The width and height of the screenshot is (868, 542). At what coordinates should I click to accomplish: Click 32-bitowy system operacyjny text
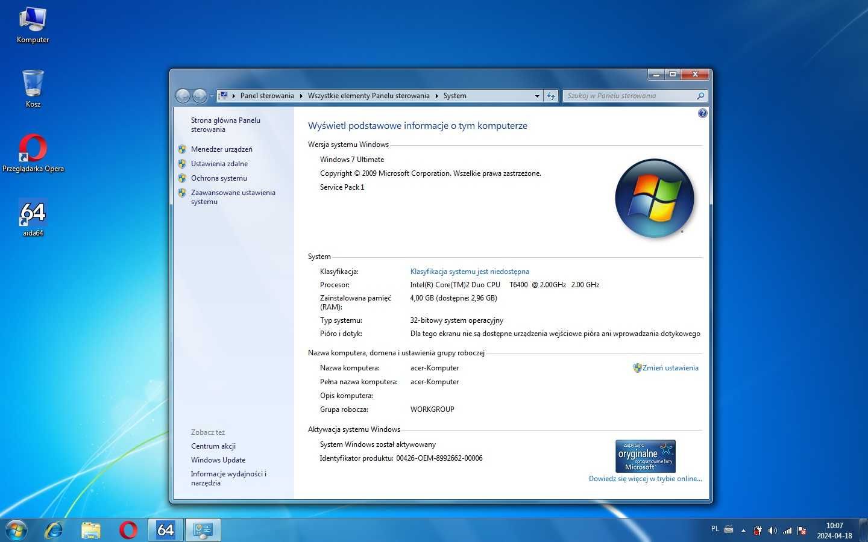(456, 320)
